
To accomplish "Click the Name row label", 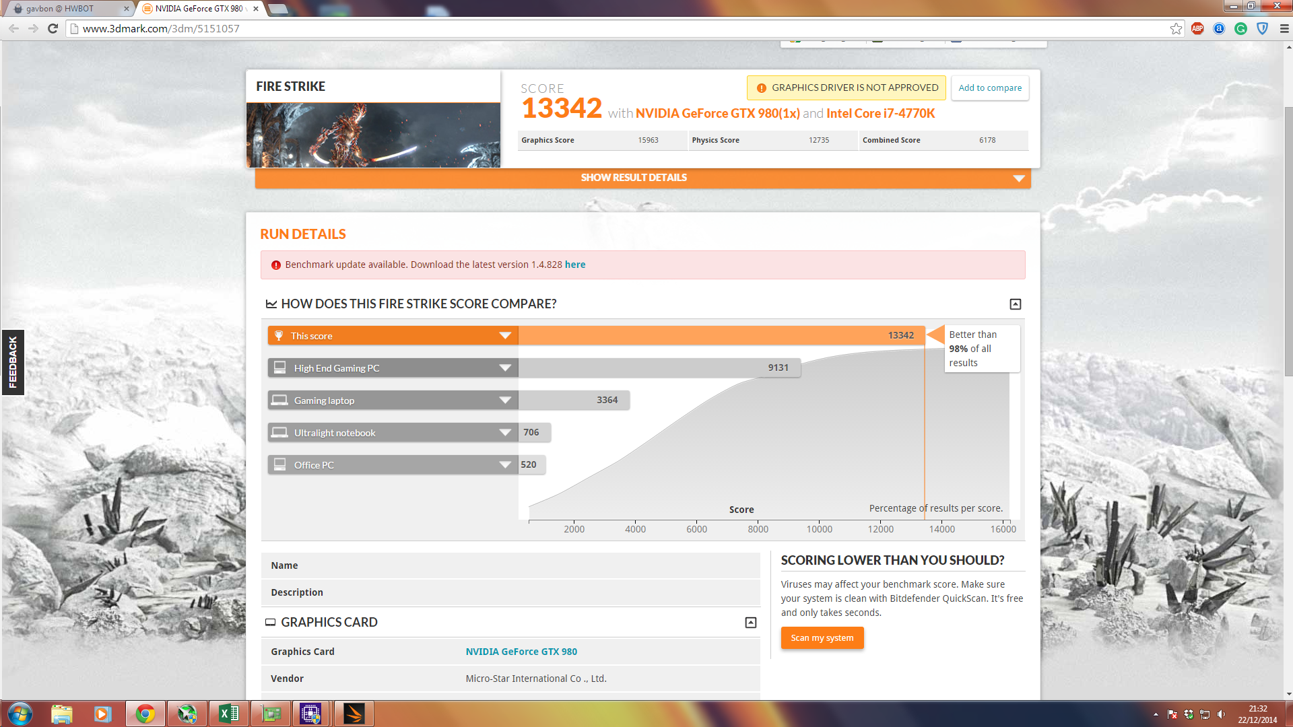I will (284, 565).
